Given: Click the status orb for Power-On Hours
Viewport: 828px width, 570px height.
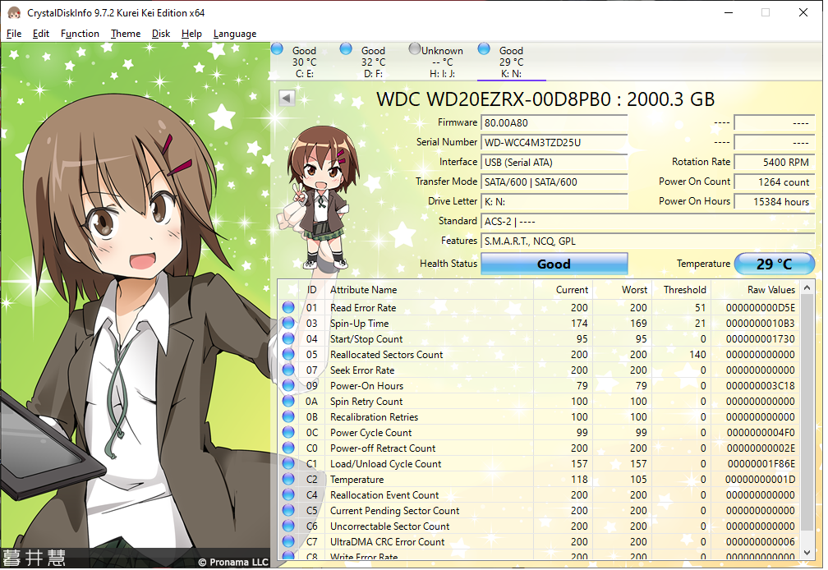Looking at the screenshot, I should pyautogui.click(x=288, y=385).
